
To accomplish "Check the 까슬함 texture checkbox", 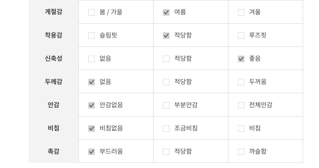I will tap(241, 152).
